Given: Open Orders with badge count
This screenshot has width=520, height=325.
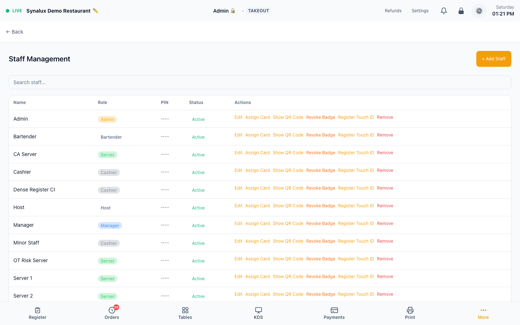Looking at the screenshot, I should pos(112,313).
